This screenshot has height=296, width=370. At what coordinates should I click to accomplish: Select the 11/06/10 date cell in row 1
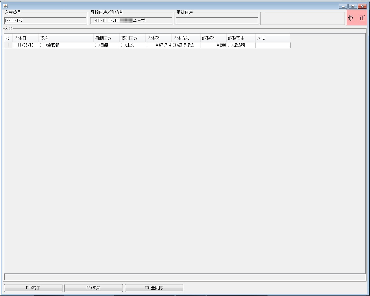[26, 45]
